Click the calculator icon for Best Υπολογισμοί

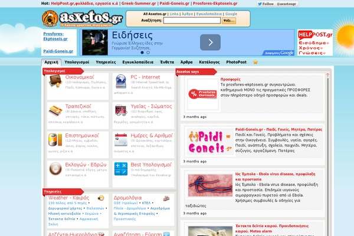(121, 169)
